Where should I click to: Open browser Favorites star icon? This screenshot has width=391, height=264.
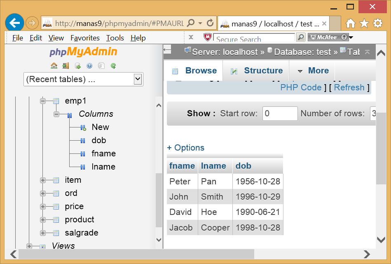[x=364, y=23]
